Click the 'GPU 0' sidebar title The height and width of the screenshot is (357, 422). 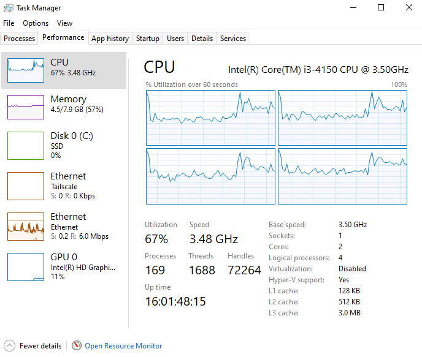[64, 257]
